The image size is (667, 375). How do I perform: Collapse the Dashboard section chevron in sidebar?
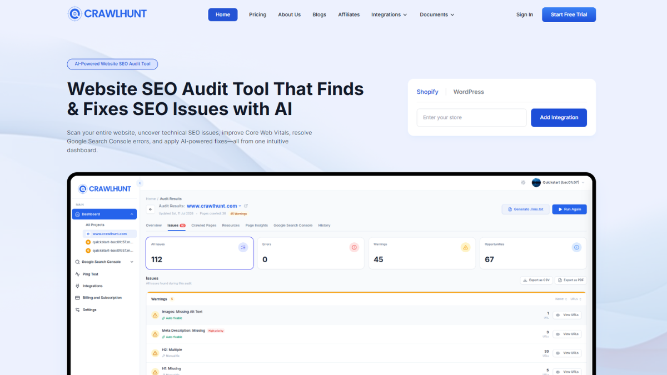[x=132, y=214]
